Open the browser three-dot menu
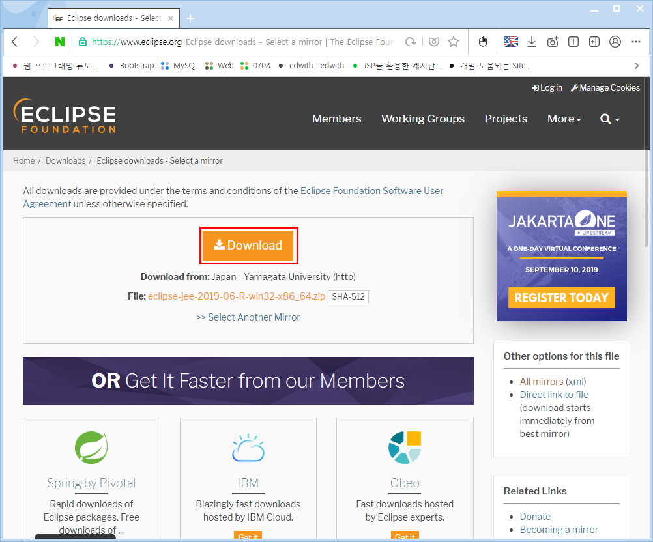 (636, 42)
